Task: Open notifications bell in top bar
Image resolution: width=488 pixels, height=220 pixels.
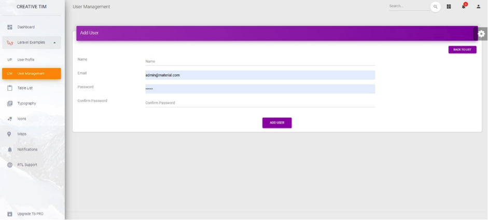Action: point(464,7)
